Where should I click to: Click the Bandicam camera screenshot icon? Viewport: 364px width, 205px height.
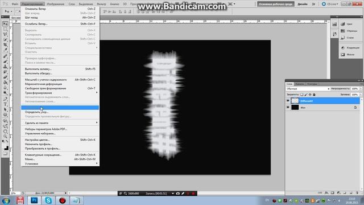[178, 194]
